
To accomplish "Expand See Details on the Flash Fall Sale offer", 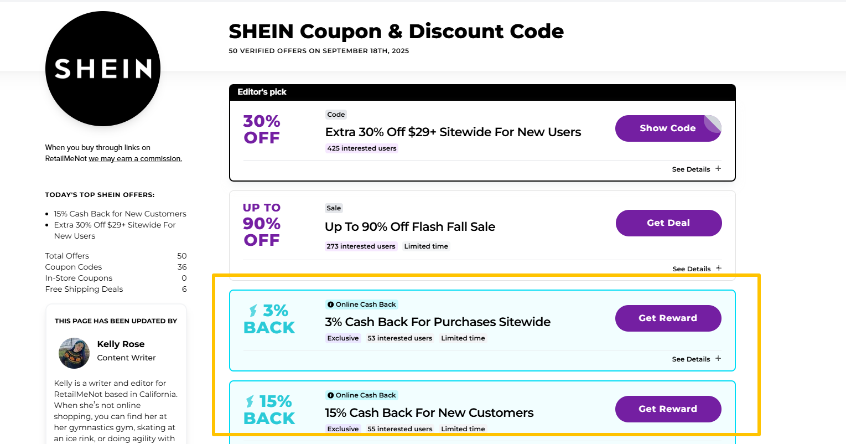I will point(696,269).
